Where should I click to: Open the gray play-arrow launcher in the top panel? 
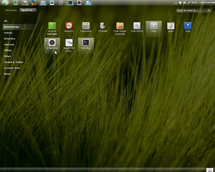click(61, 3)
